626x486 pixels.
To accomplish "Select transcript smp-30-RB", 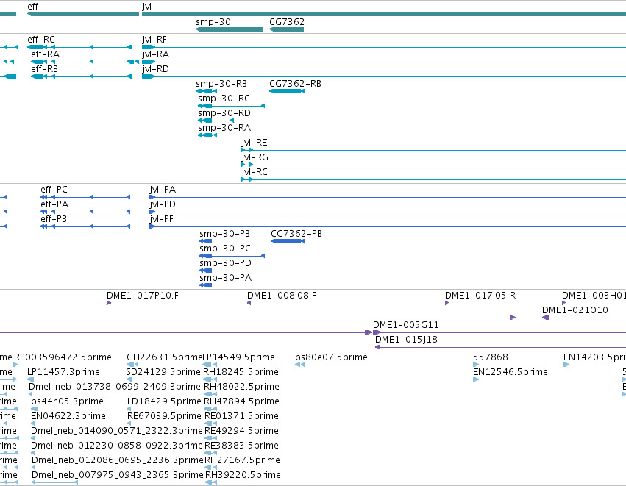I will coord(207,91).
